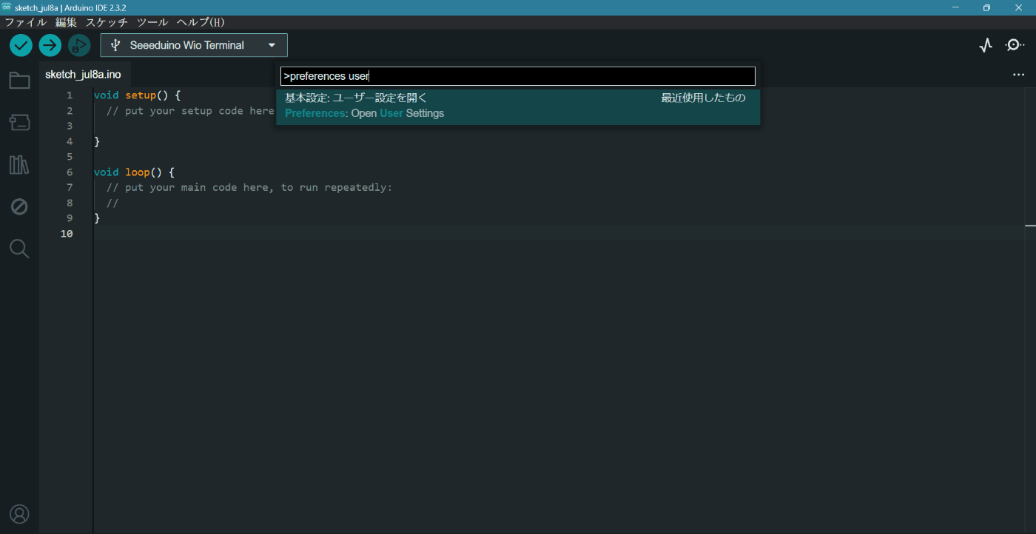Open the Boards Manager sidebar icon
1036x534 pixels.
(19, 122)
